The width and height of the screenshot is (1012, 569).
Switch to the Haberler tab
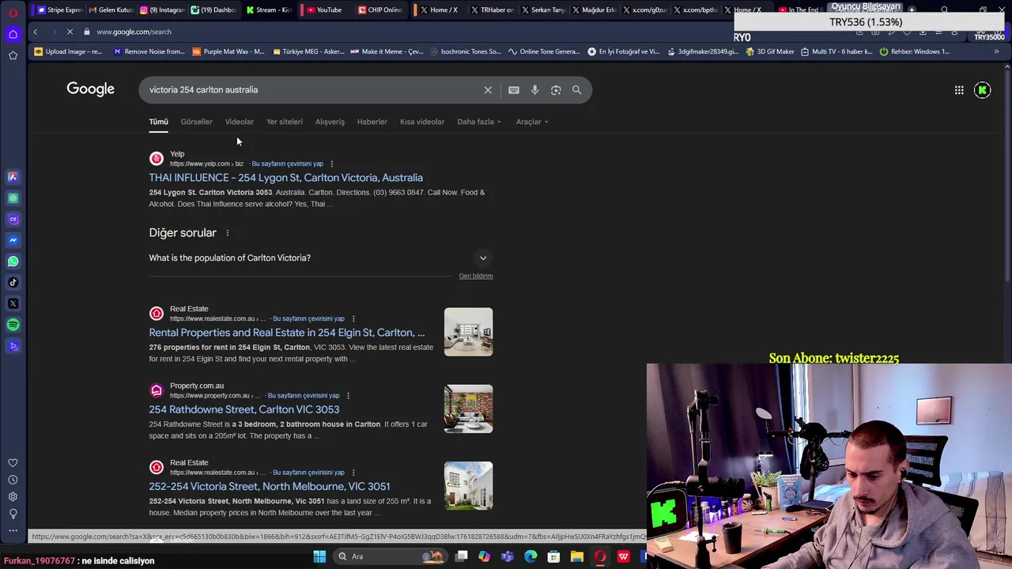coord(372,122)
